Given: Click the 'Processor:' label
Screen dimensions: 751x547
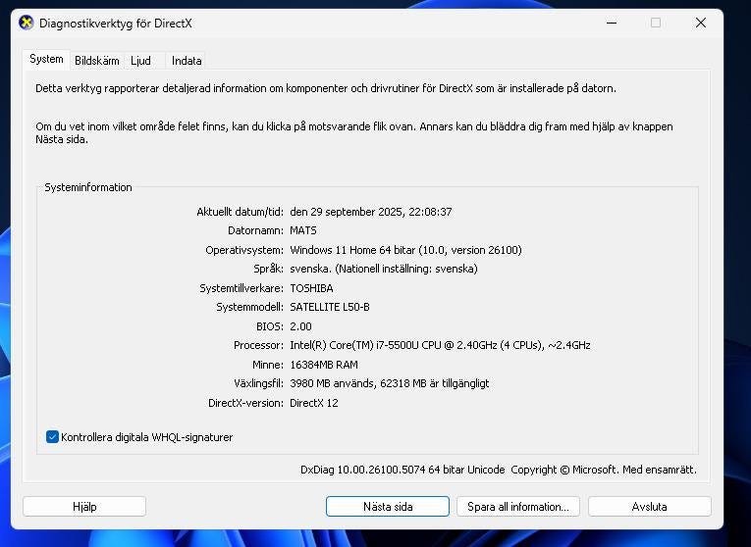Looking at the screenshot, I should [x=258, y=345].
